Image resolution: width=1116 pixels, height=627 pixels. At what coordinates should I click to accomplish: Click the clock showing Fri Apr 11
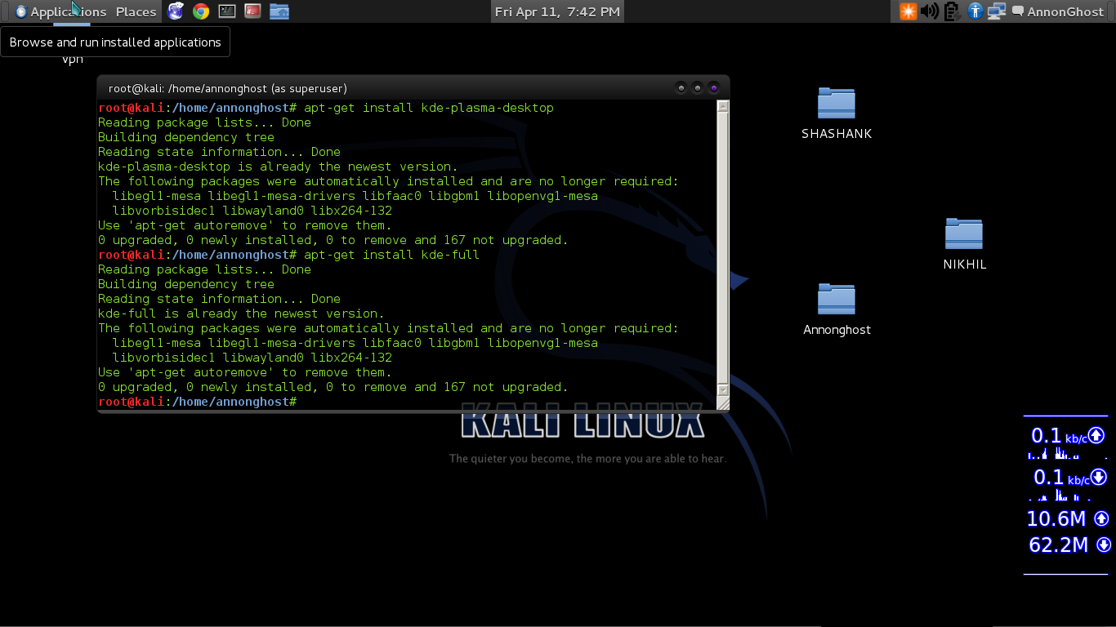[x=558, y=11]
